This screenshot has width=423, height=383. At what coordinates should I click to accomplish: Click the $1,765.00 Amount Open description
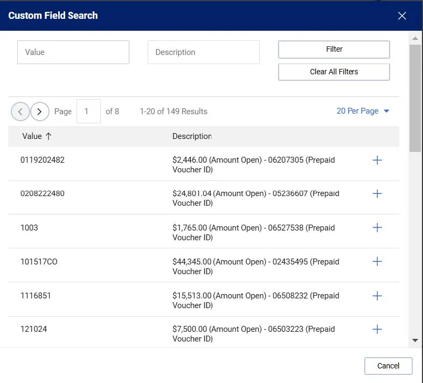(254, 233)
